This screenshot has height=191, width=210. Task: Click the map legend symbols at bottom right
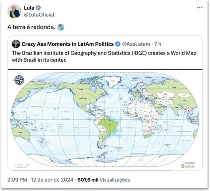click(x=188, y=165)
